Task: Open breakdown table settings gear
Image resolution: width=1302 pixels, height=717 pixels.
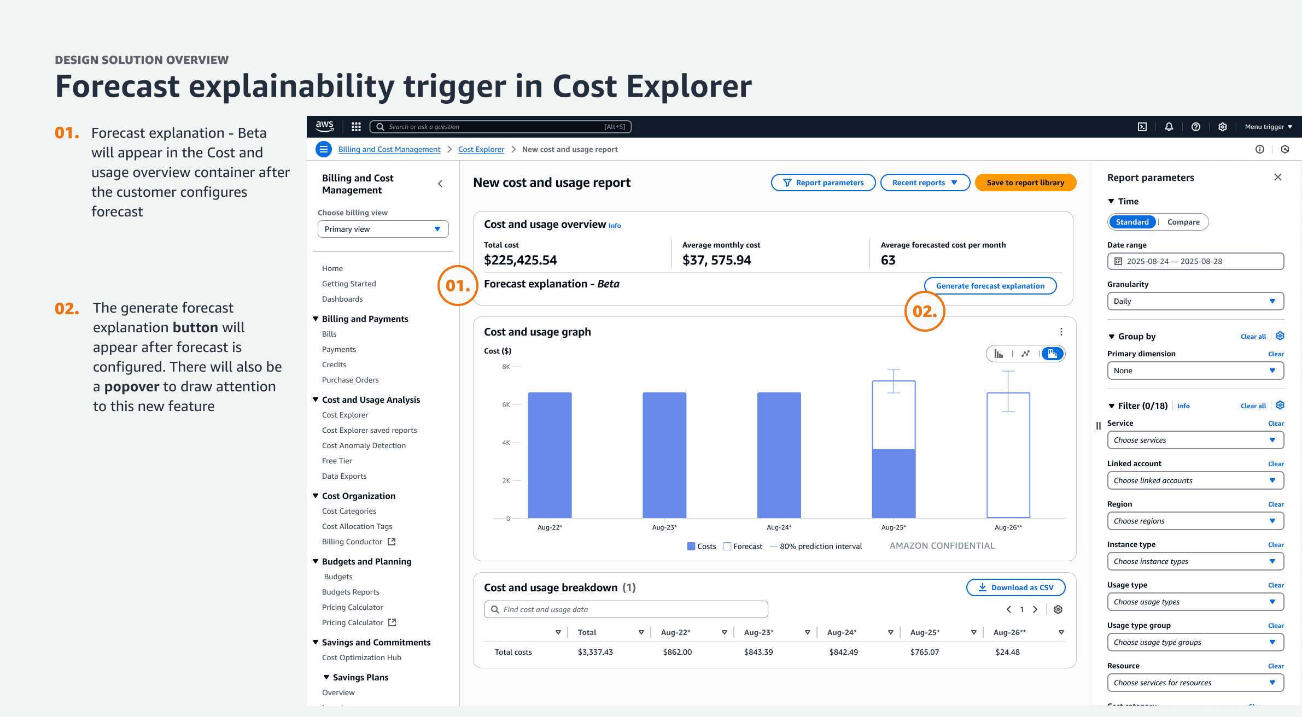Action: 1058,609
